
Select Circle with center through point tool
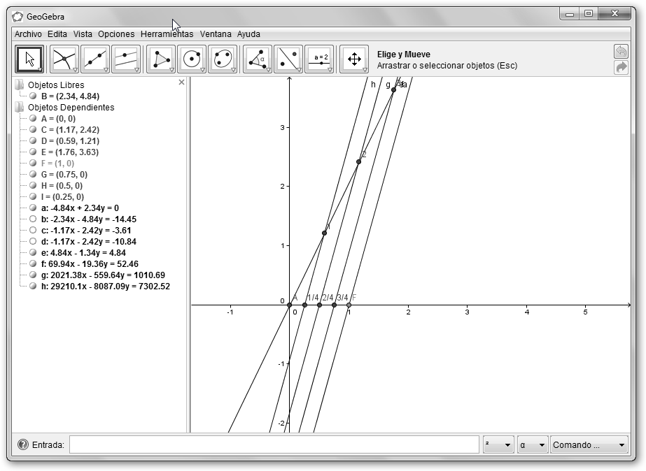192,59
